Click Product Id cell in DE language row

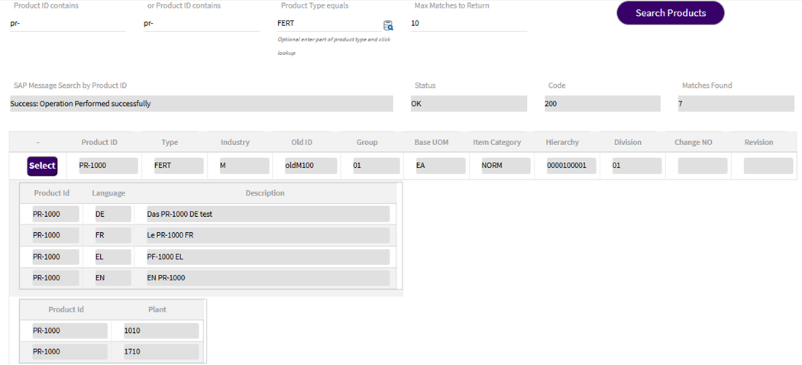[x=55, y=215]
